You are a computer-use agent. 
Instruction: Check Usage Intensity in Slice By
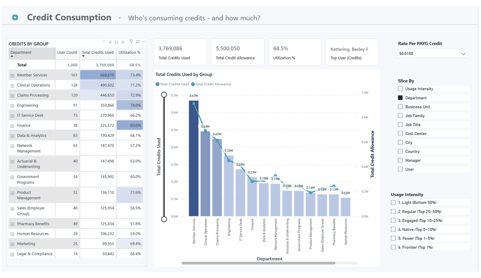[400, 89]
